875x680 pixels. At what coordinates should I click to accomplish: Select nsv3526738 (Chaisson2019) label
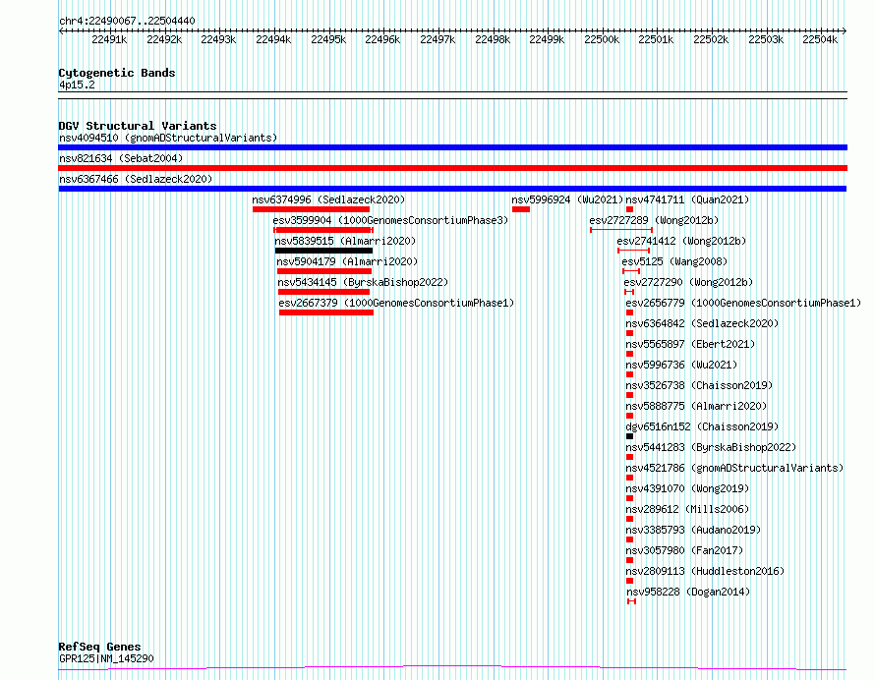click(x=699, y=385)
